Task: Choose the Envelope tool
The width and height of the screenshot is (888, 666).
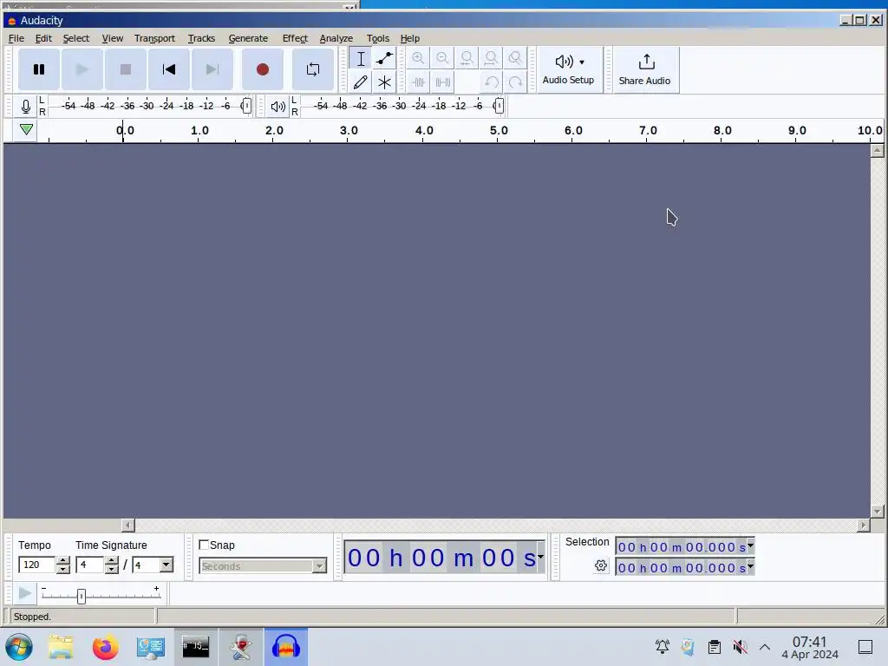Action: [x=384, y=58]
